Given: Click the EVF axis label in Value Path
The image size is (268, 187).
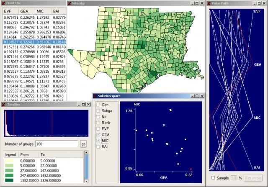Looking at the screenshot, I should point(257,11).
